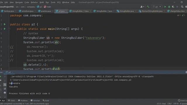Open the Terminal tool window

35,101
